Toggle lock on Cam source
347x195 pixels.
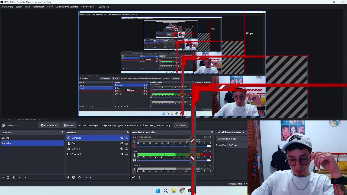pos(126,143)
